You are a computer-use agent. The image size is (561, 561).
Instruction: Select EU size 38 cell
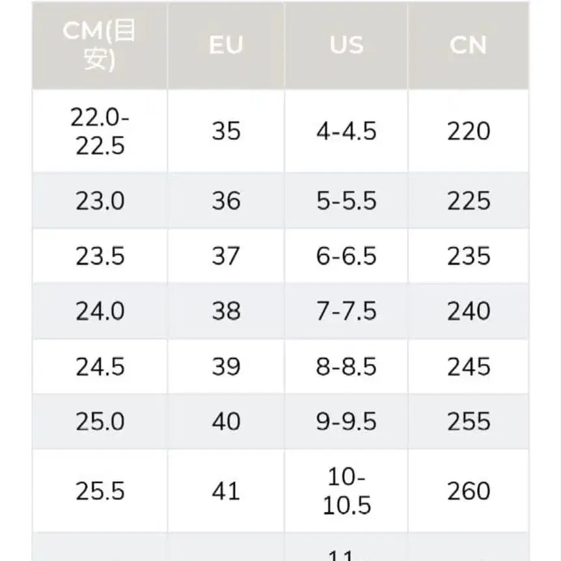[x=226, y=310]
